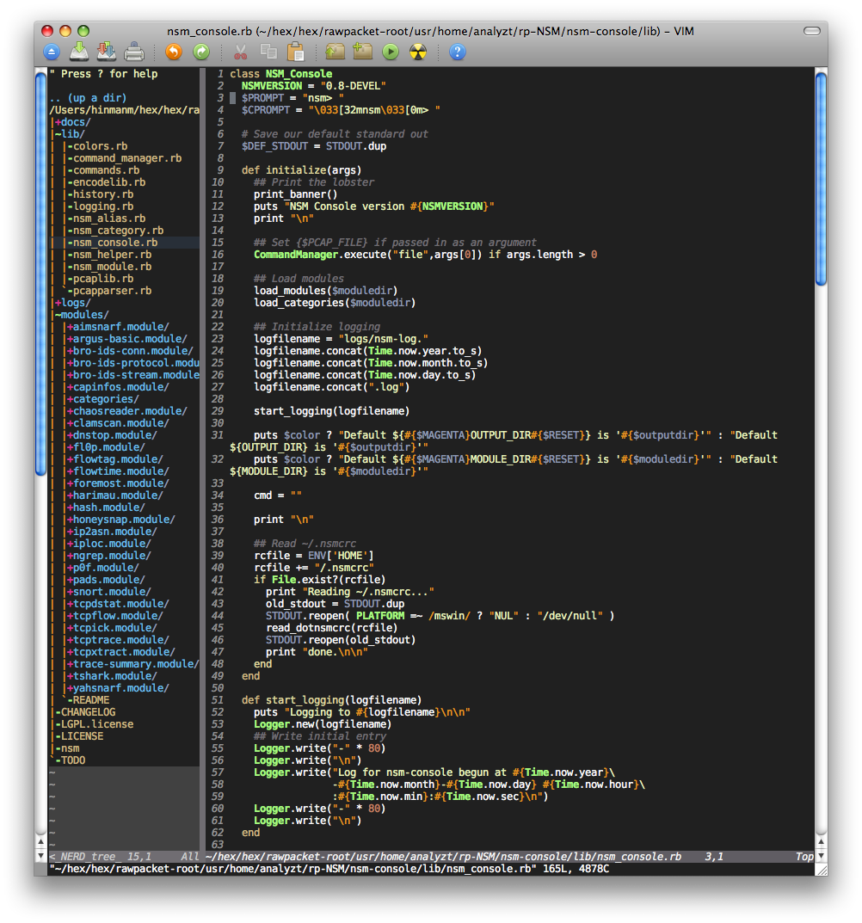The height and width of the screenshot is (923, 862).
Task: Click the green Run Script icon
Action: click(x=391, y=52)
